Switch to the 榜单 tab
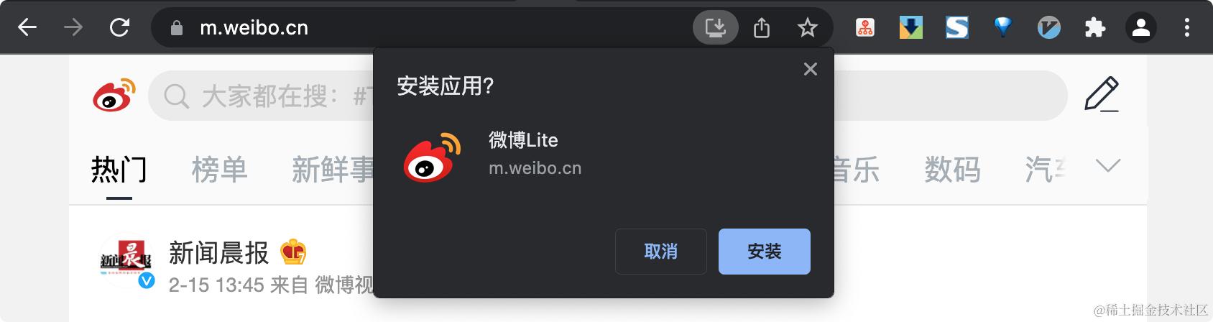Image resolution: width=1213 pixels, height=322 pixels. pos(219,170)
